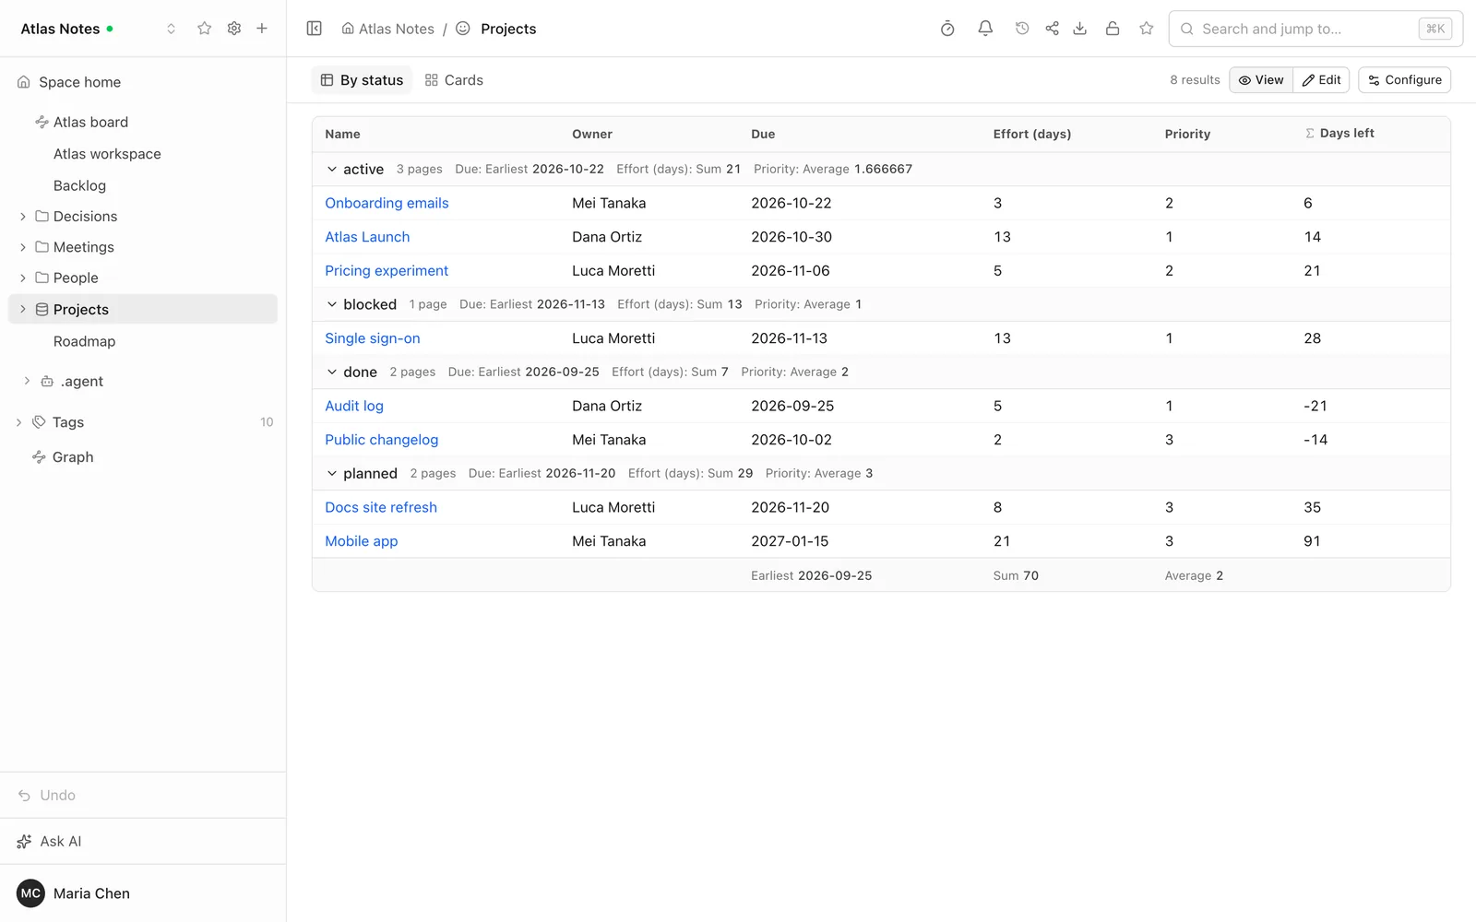Open the space switcher arrows
The width and height of the screenshot is (1476, 922).
coord(171,29)
